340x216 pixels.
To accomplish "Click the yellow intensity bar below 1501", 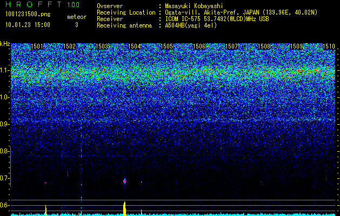I will point(46,210).
